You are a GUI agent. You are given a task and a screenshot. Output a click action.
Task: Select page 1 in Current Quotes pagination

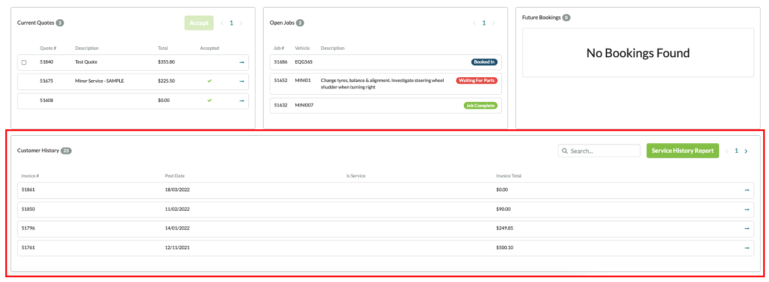pyautogui.click(x=231, y=23)
